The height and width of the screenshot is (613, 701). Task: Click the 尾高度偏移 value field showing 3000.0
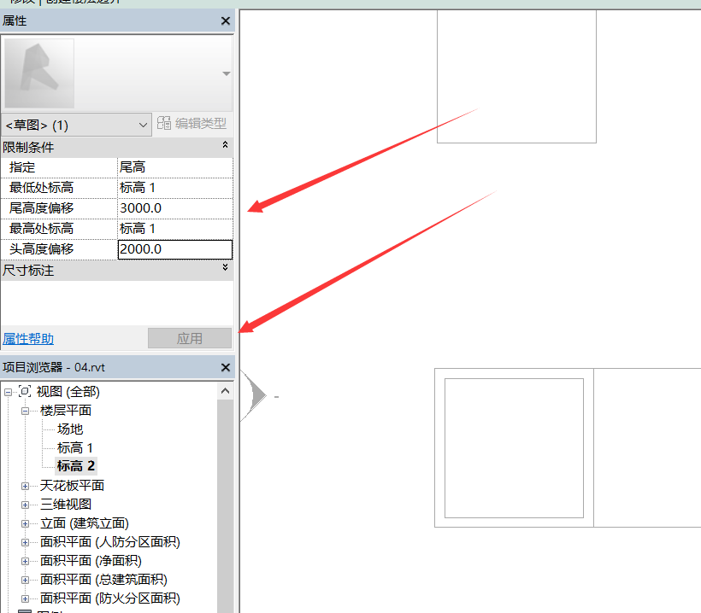click(174, 208)
